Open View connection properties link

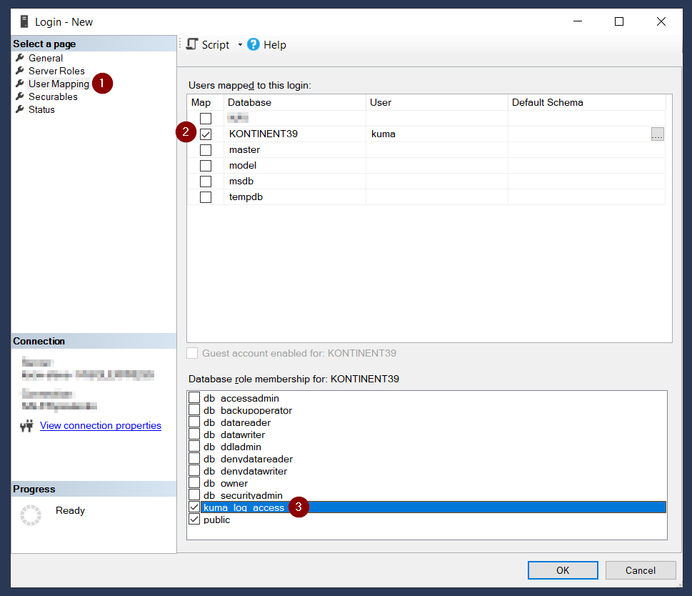coord(100,425)
